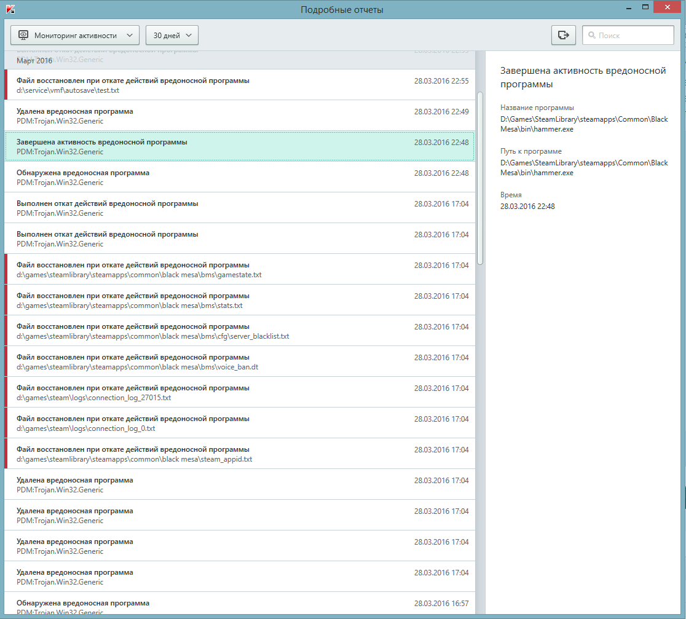Select the stats.txt restored file entry
Viewport: 686px width, 619px height.
(240, 300)
